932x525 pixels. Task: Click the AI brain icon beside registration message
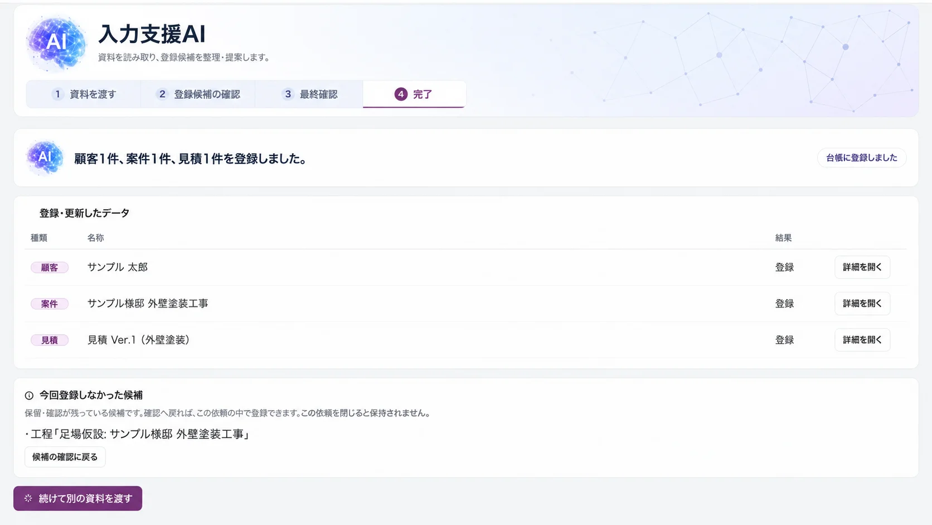[45, 158]
